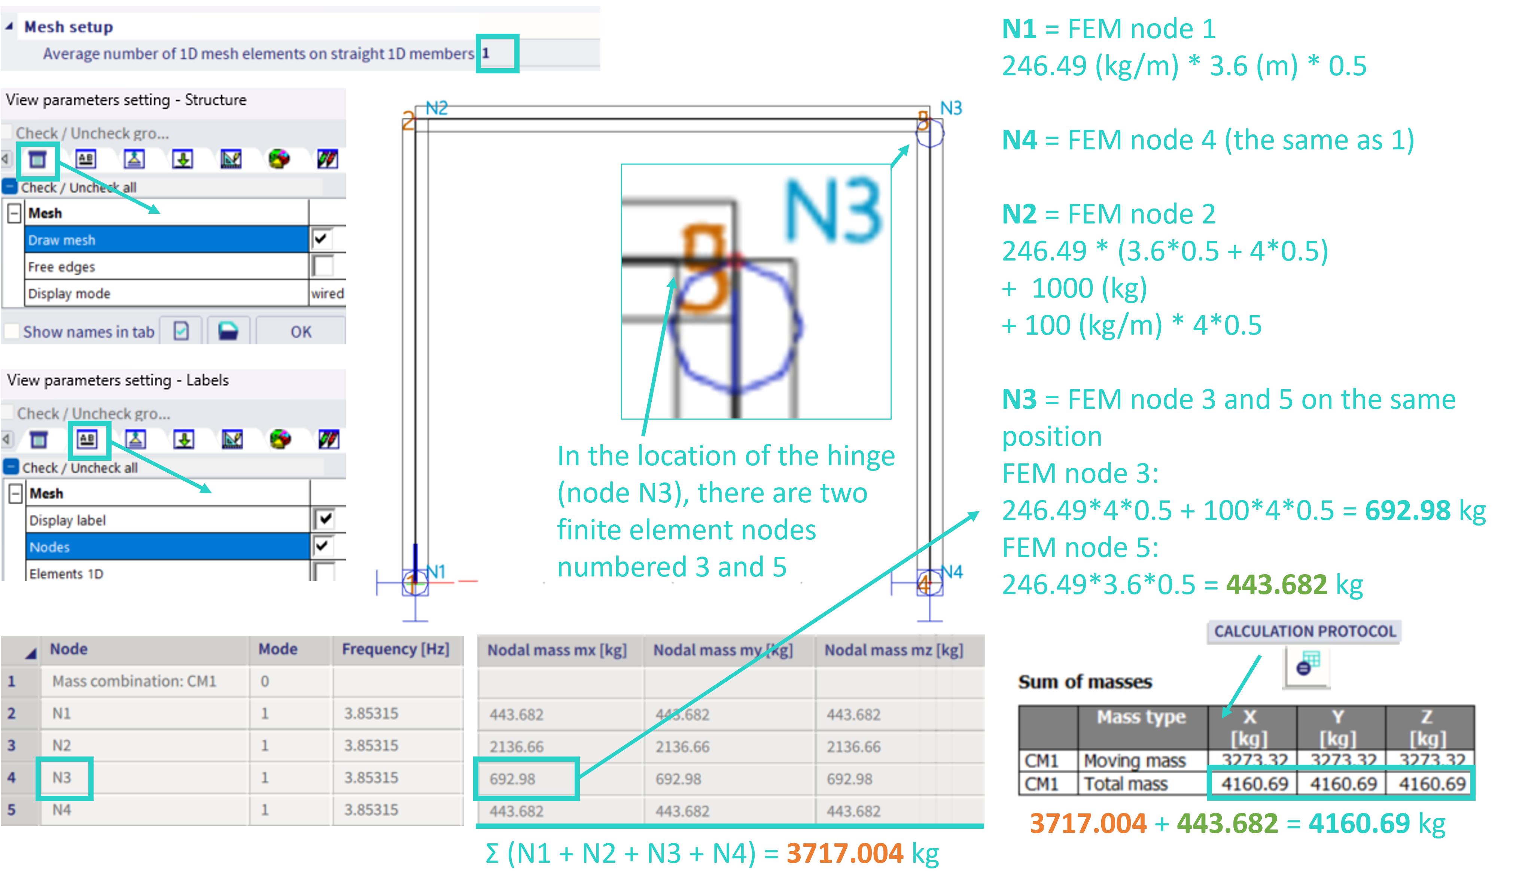Check the Elements 1D checkbox

point(325,572)
